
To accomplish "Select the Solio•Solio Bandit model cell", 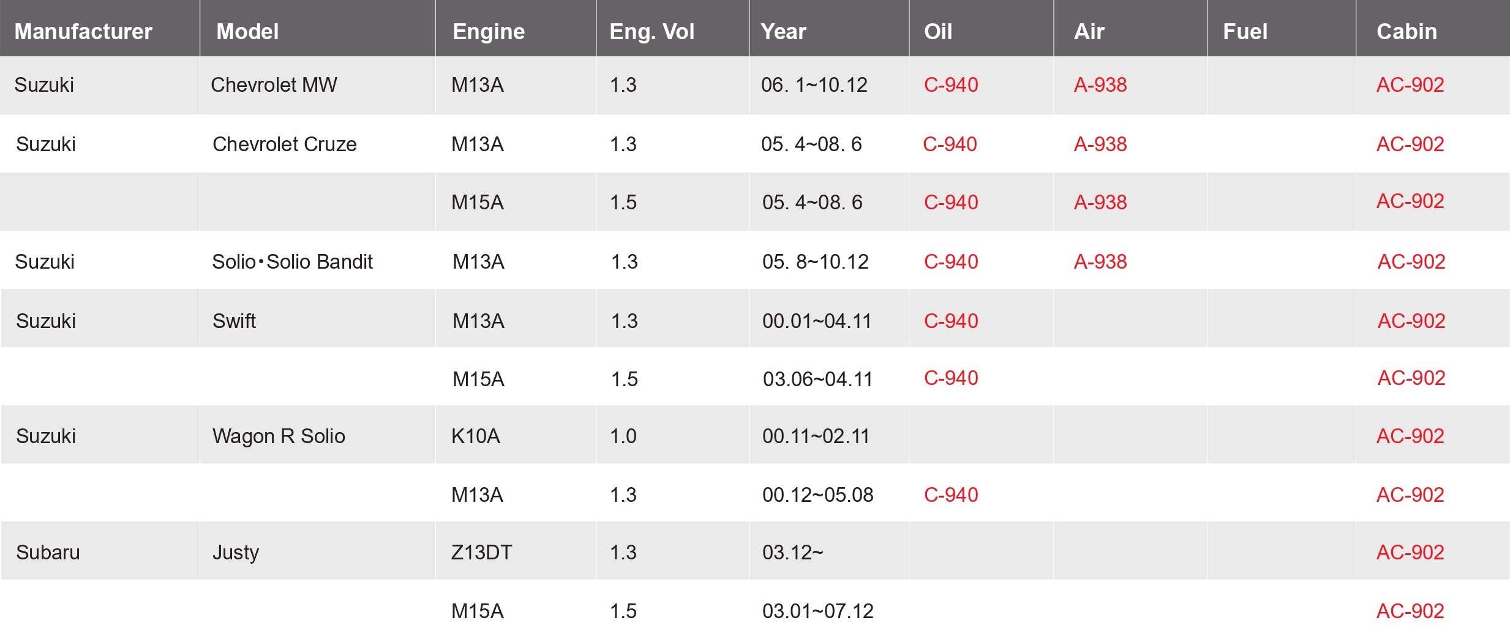I will (292, 261).
